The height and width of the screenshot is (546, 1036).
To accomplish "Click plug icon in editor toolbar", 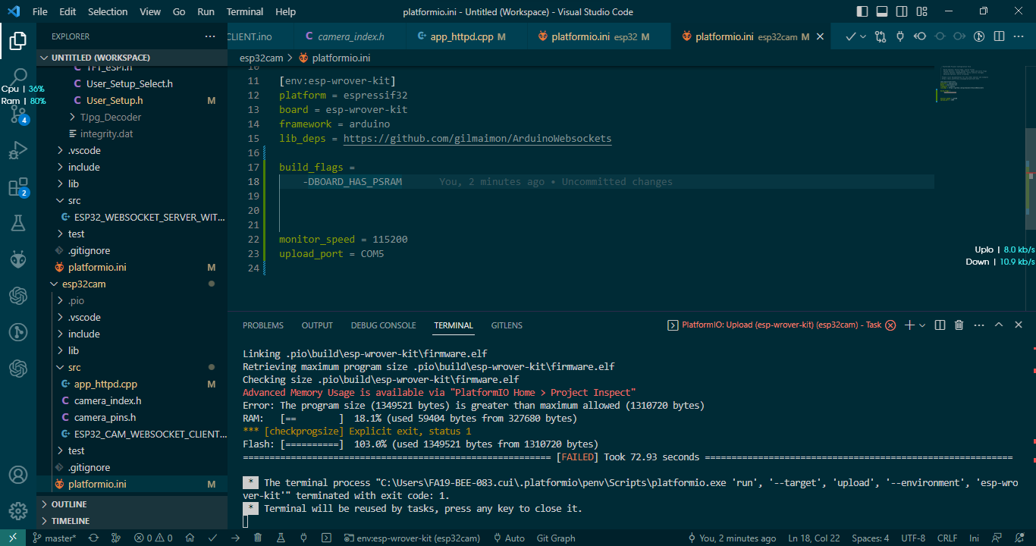I will [x=900, y=36].
